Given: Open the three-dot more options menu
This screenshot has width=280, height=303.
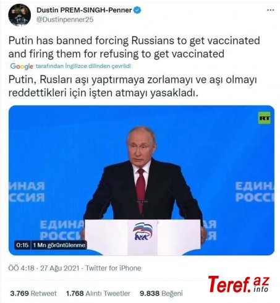Looking at the screenshot, I should click(x=270, y=10).
